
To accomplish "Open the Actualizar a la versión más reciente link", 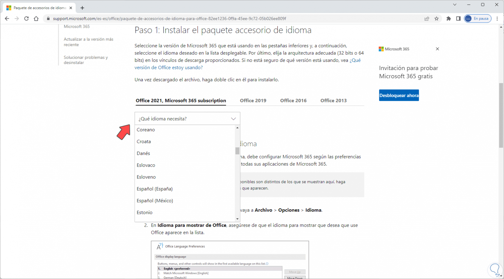I will 89,42.
